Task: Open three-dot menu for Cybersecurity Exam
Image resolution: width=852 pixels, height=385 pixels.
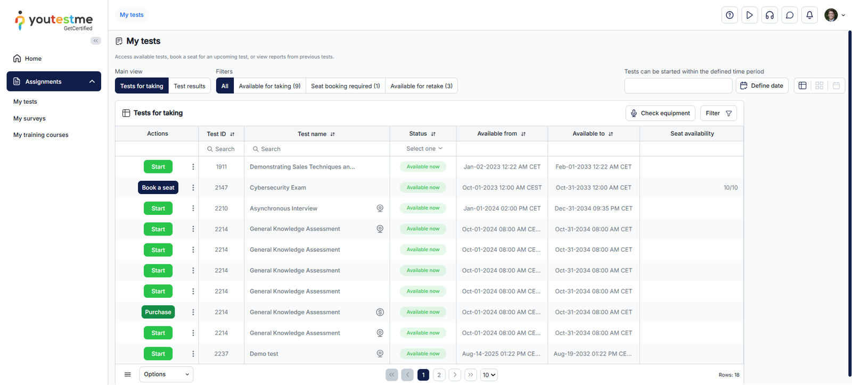Action: (193, 188)
